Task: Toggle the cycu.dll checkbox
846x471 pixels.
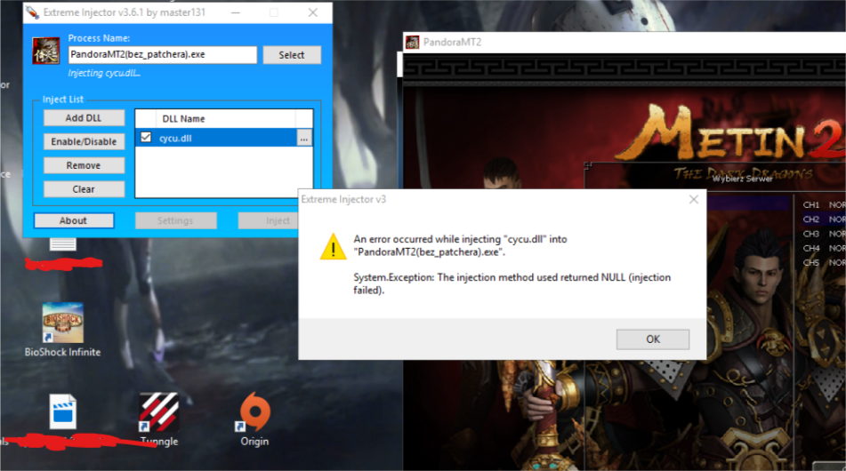Action: 146,138
